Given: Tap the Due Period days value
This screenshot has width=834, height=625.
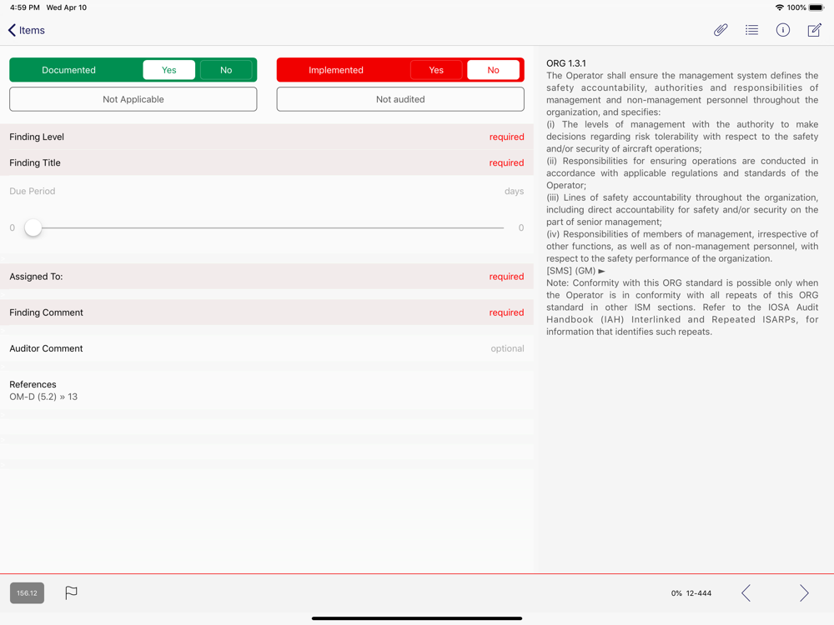Looking at the screenshot, I should 514,192.
